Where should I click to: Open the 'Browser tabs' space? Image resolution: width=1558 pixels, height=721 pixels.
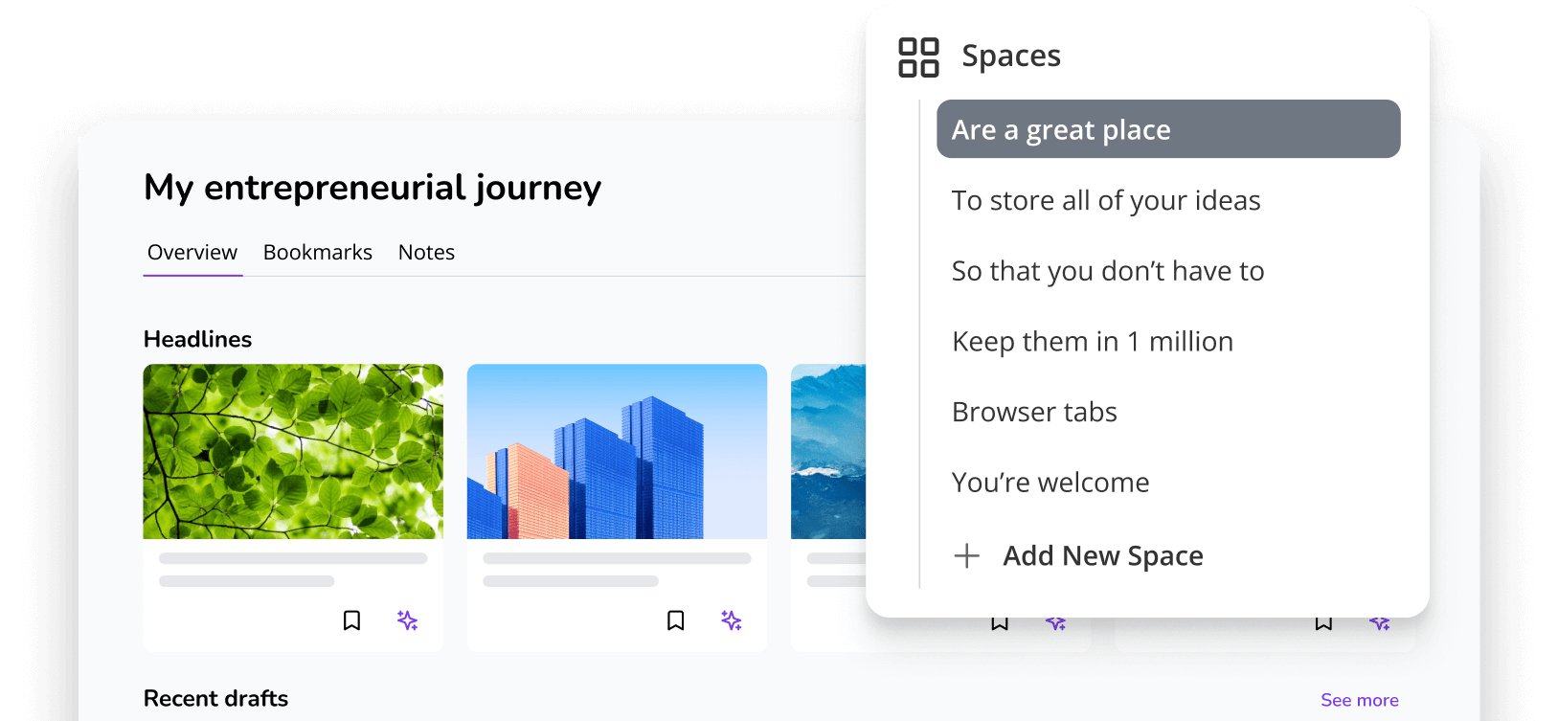pos(1034,412)
